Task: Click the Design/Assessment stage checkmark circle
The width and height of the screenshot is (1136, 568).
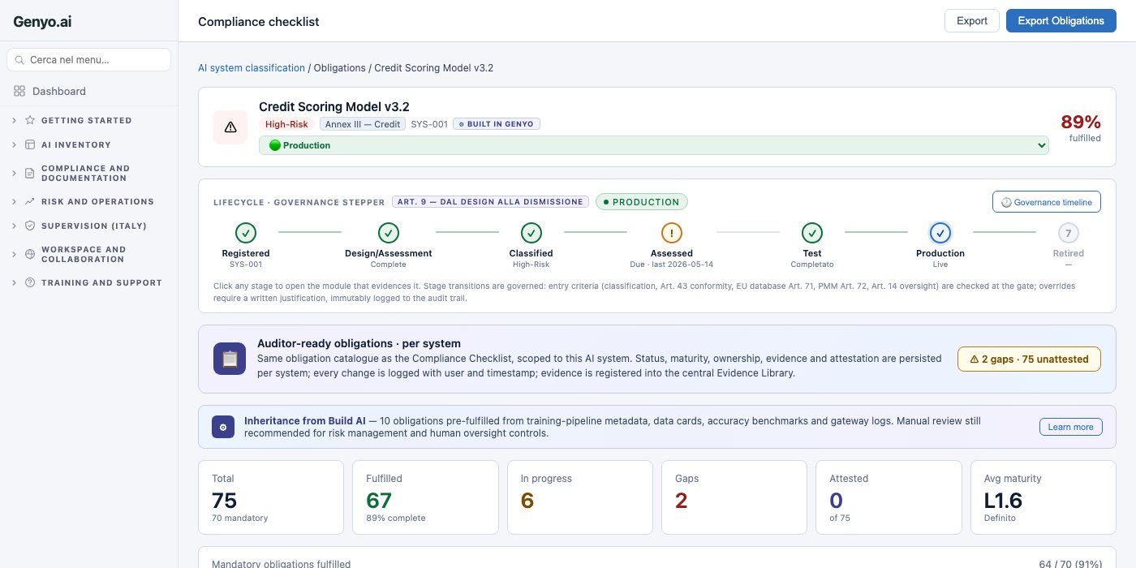Action: [389, 233]
